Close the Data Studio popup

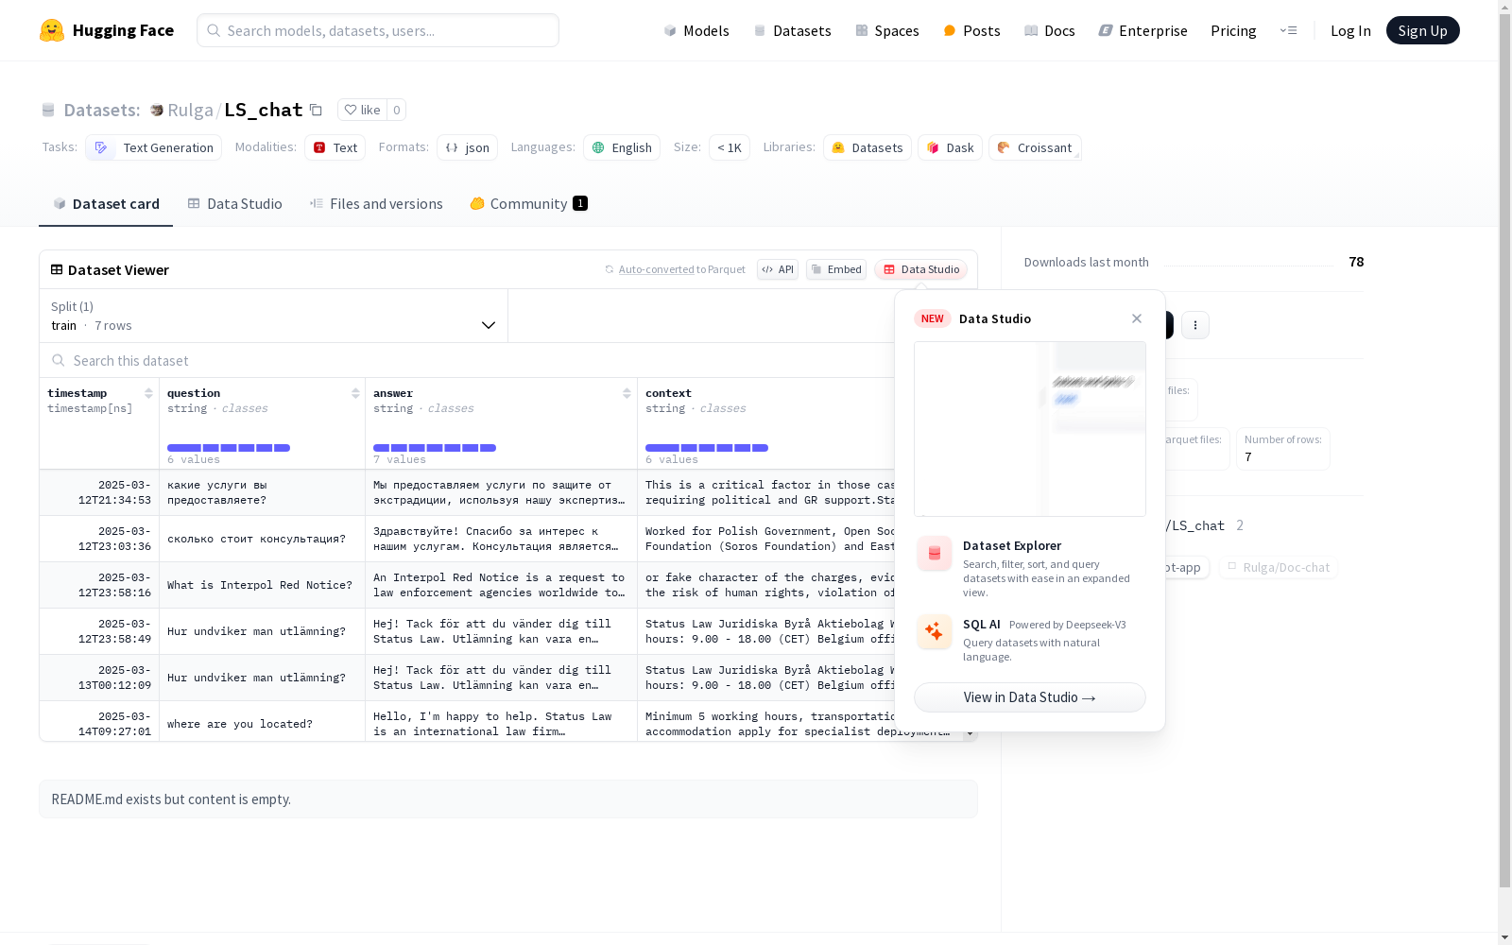1137,318
